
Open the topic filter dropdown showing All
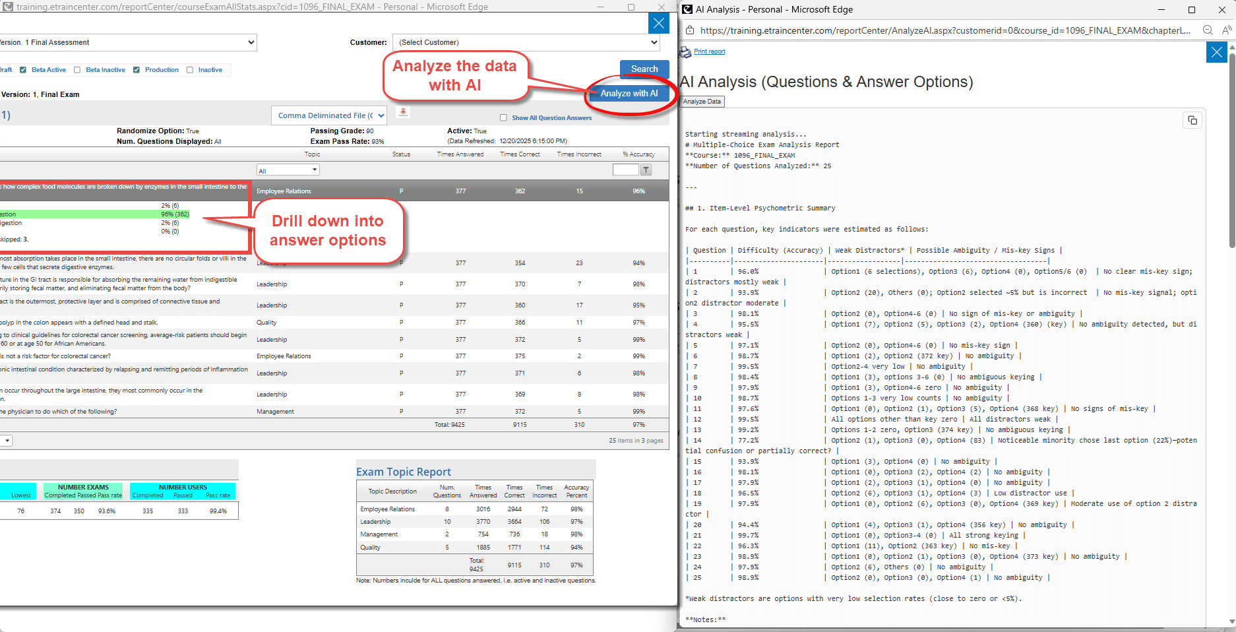point(288,169)
